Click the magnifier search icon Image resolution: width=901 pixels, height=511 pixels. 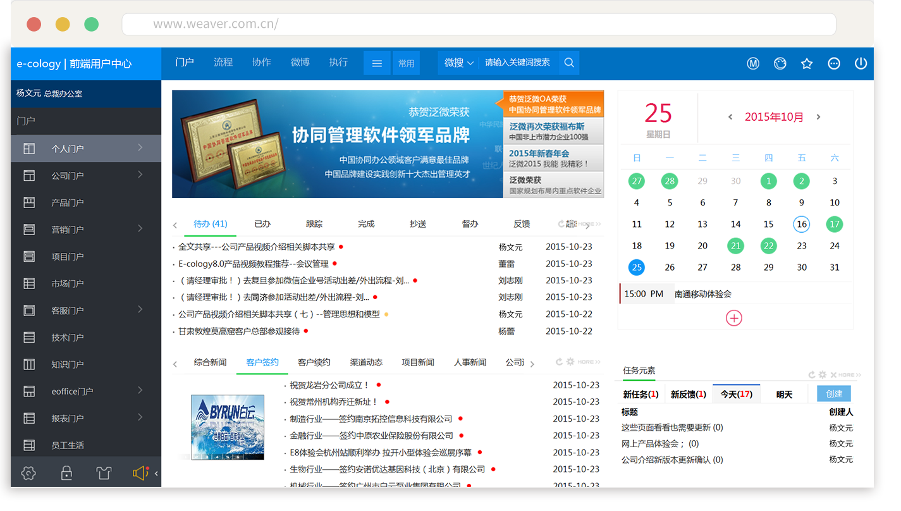(x=569, y=63)
